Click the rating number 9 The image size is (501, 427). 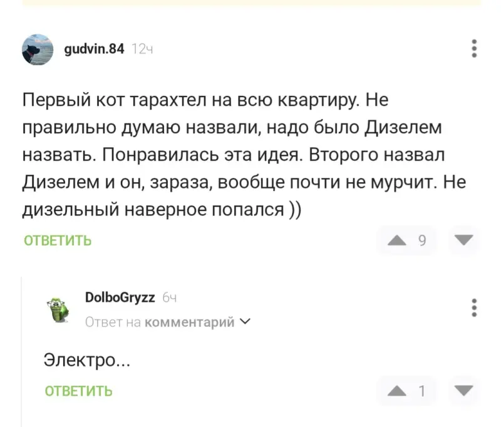pyautogui.click(x=422, y=240)
